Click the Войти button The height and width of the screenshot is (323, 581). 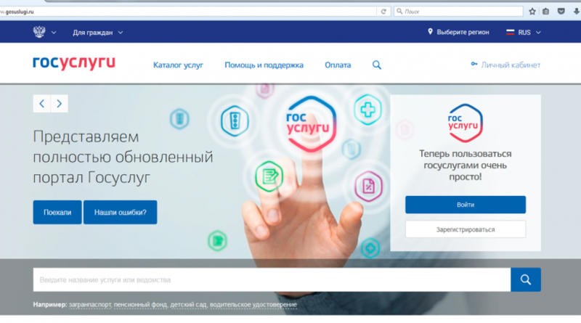coord(466,205)
